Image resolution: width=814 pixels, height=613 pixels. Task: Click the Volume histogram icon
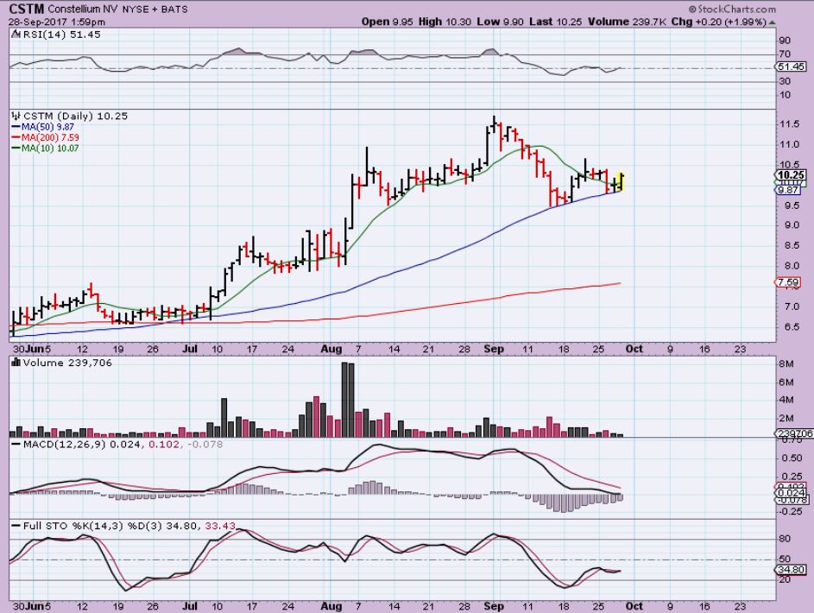14,363
